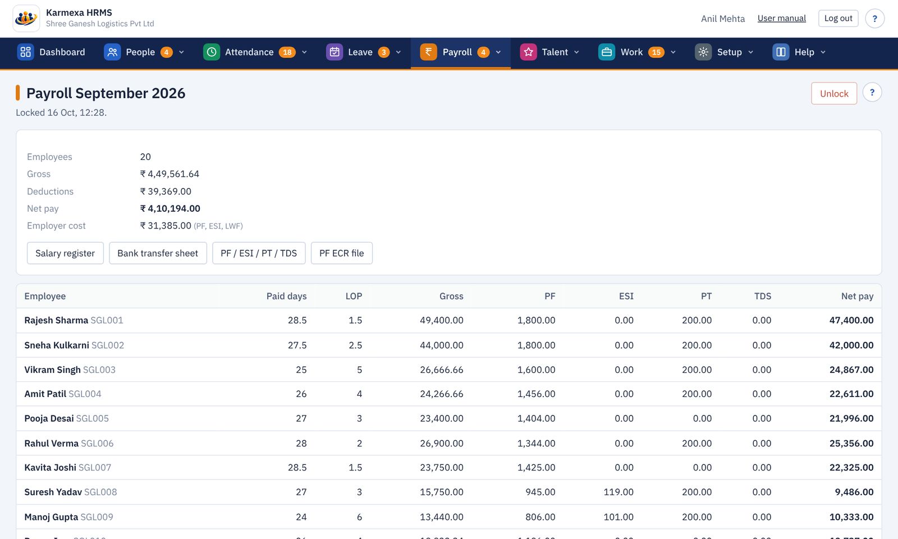The width and height of the screenshot is (898, 539).
Task: Click the Work briefcase icon
Action: click(607, 52)
